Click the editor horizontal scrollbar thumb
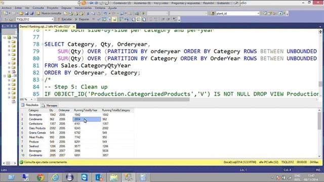This screenshot has width=324, height=182. tap(113, 100)
